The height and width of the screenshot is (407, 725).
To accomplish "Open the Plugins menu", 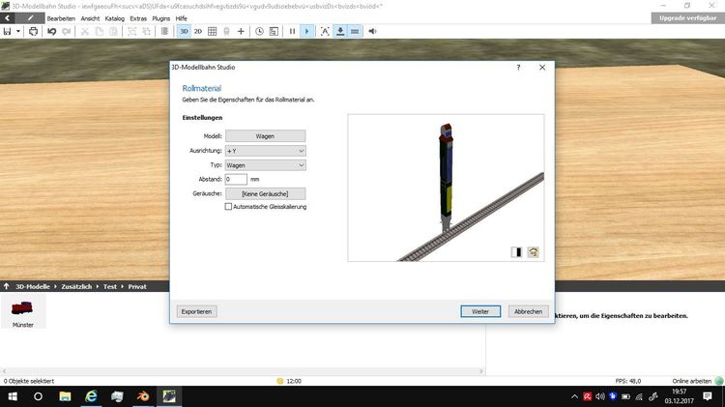I will 160,18.
